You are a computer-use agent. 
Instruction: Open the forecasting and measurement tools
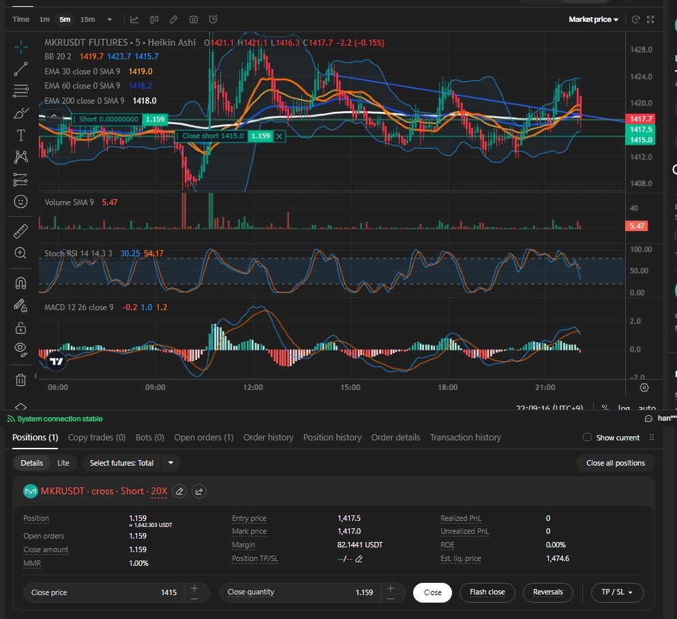[20, 179]
